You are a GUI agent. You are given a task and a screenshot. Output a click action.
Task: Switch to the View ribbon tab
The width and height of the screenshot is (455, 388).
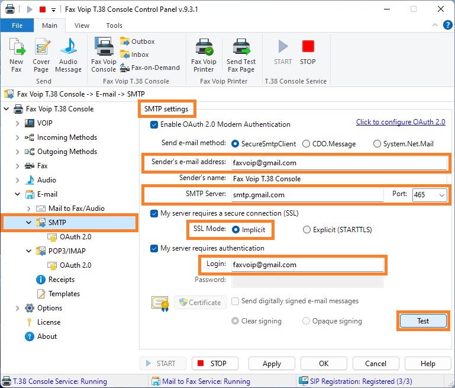82,25
